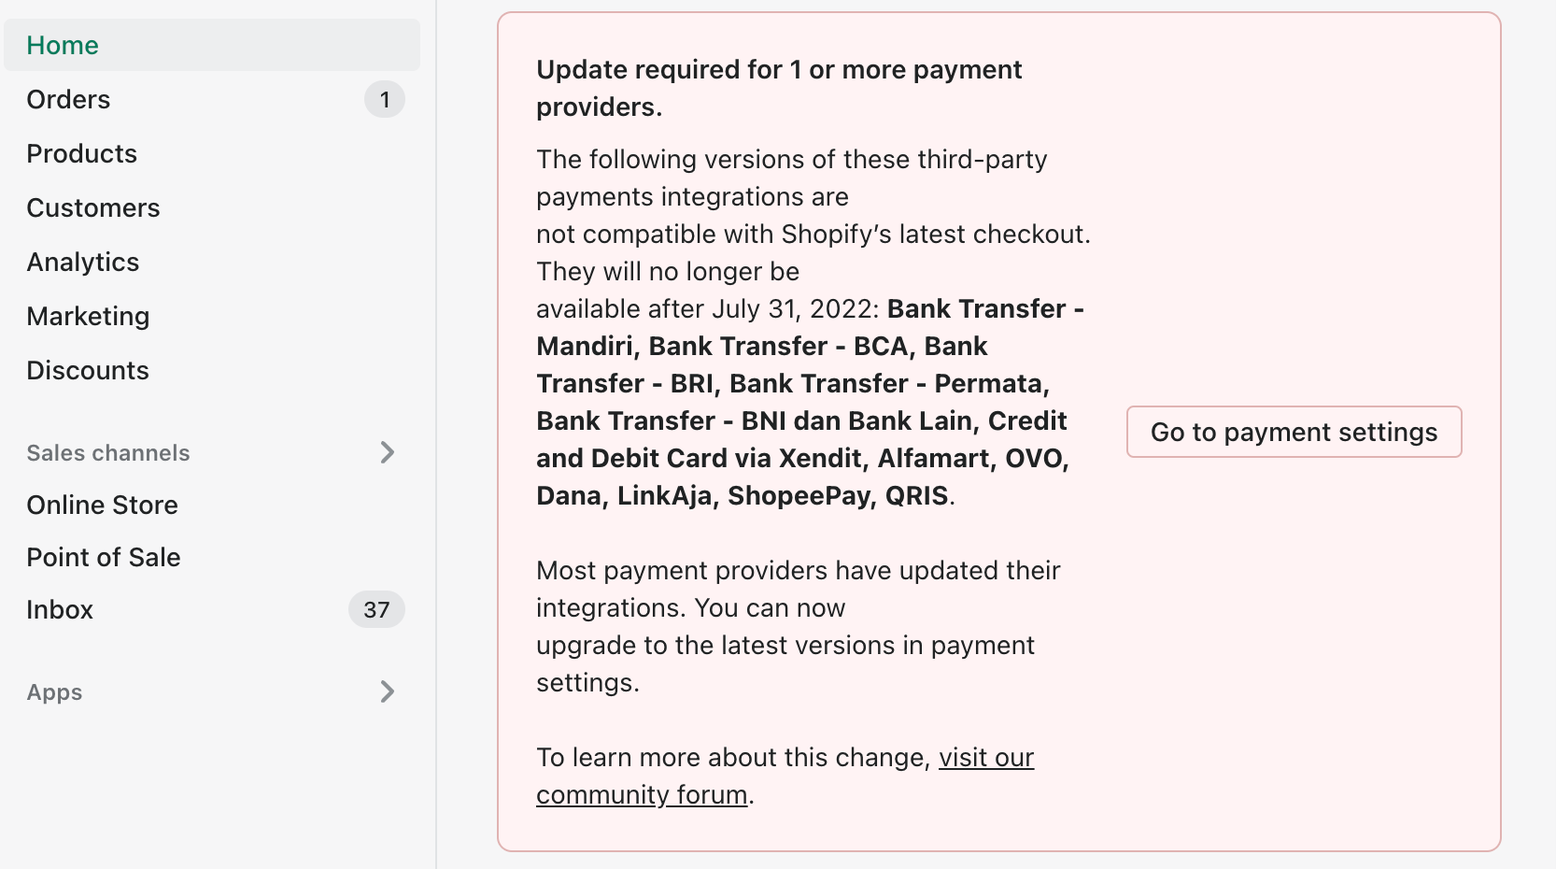Open the Products section

81,153
